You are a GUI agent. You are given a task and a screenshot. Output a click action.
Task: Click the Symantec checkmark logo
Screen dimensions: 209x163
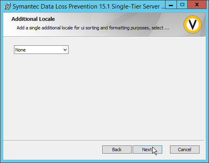pos(193,25)
